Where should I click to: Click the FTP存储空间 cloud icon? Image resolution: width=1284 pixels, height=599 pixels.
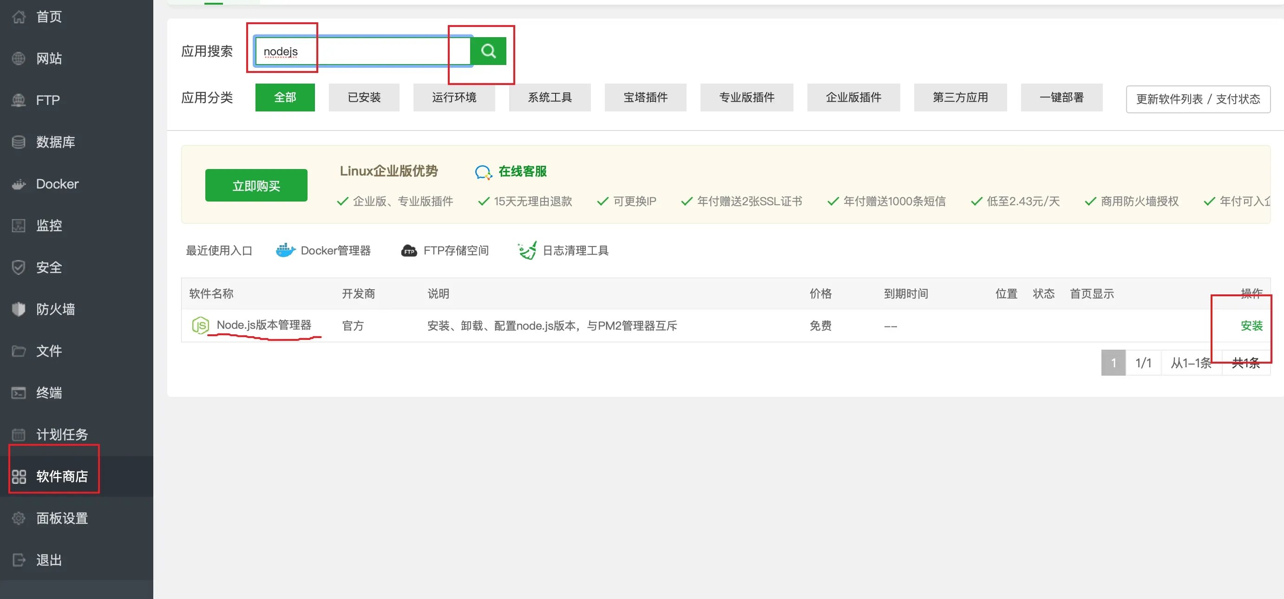[409, 251]
